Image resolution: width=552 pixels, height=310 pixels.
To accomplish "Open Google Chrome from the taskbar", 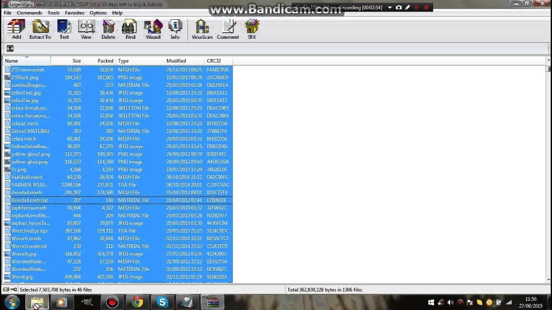I will coord(138,302).
